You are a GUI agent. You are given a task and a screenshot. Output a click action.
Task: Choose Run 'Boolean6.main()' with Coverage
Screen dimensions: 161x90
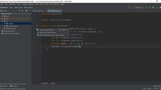53,35
